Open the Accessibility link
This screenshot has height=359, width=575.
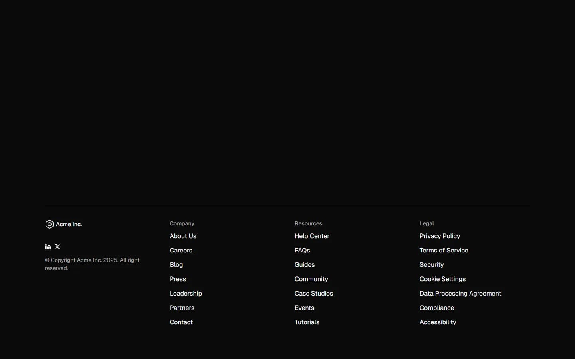tap(438, 322)
